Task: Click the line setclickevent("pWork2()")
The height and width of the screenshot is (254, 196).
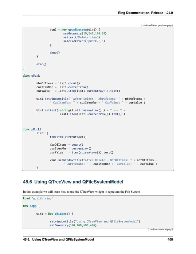Action: tap(84, 41)
